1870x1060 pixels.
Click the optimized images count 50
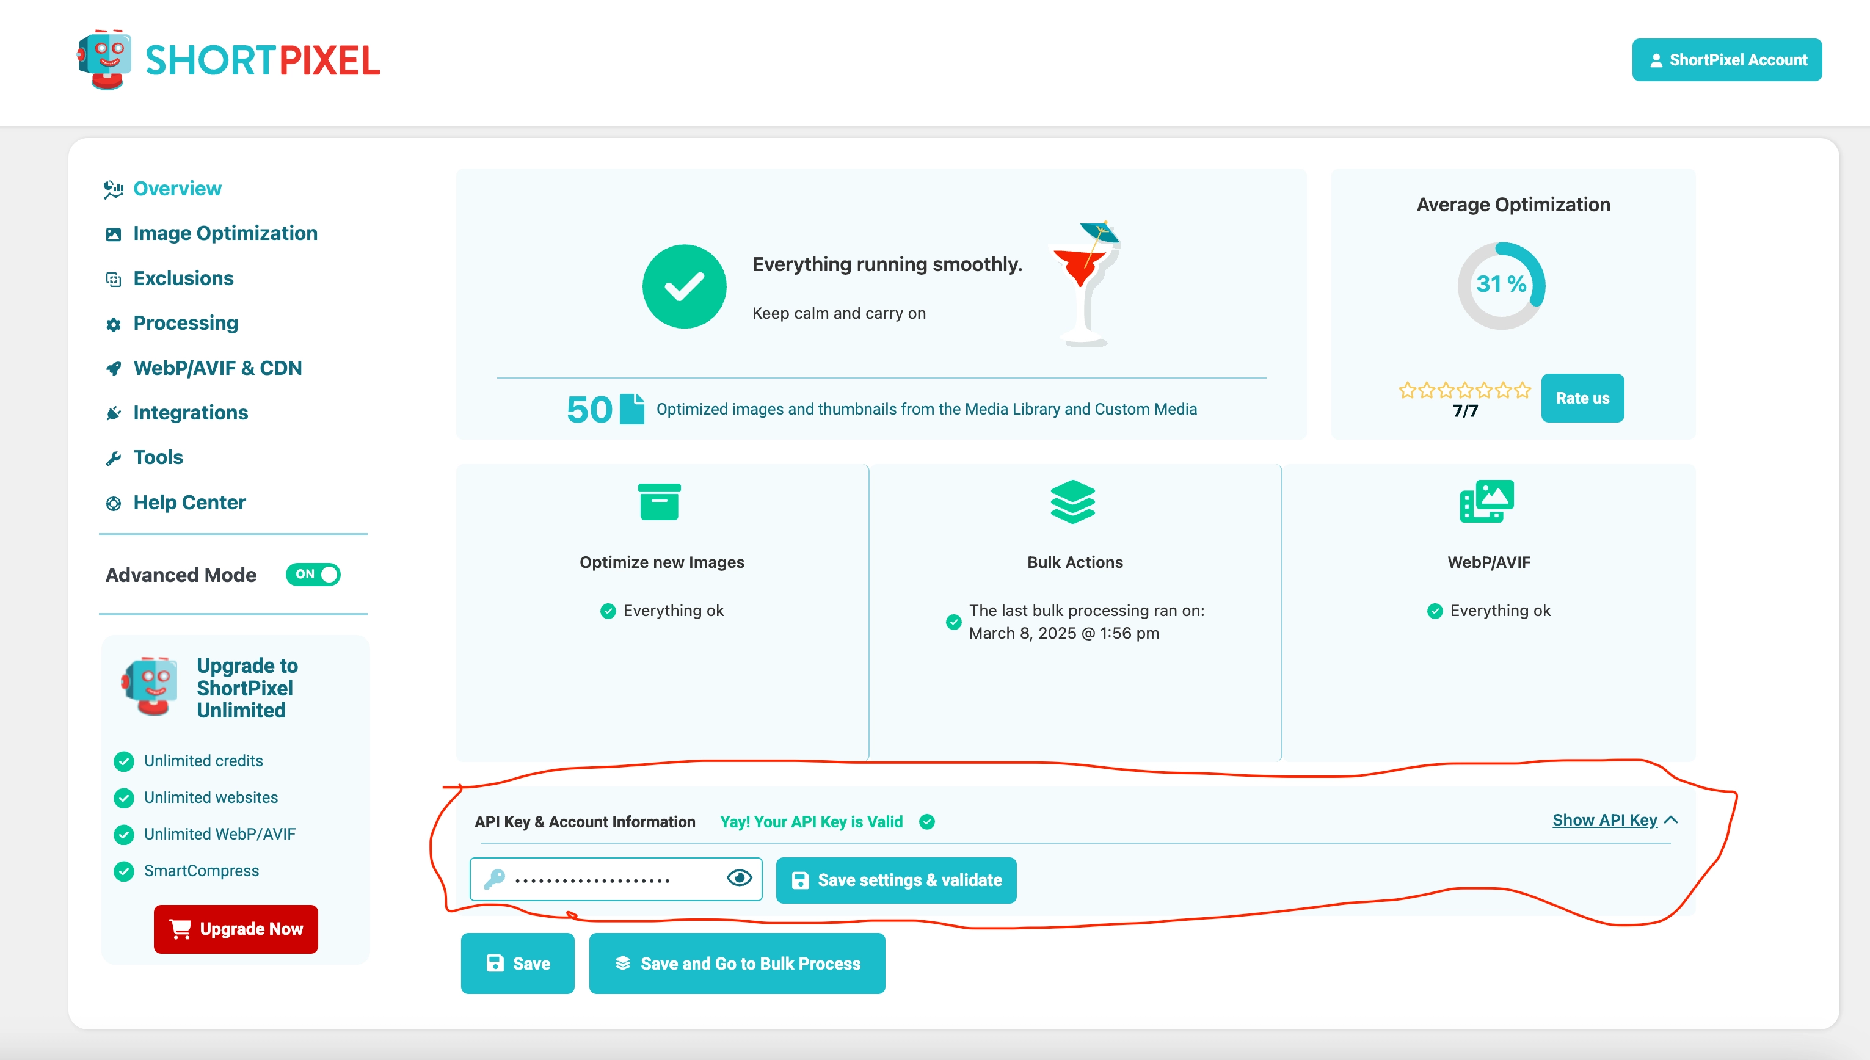(589, 409)
